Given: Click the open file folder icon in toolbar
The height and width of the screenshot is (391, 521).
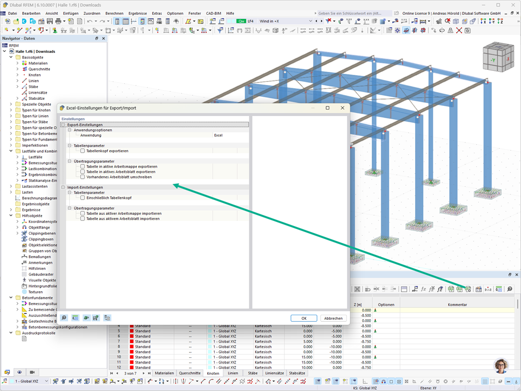Looking at the screenshot, I should coord(16,21).
